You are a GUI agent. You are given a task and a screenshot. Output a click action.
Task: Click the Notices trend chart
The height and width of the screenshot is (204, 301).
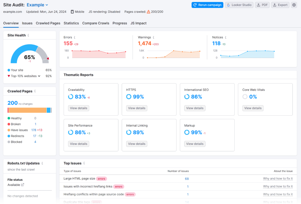coord(248,54)
